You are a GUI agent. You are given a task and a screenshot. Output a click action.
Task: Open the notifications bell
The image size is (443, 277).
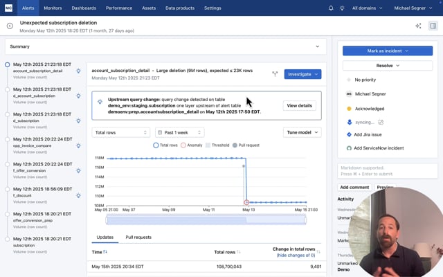point(331,8)
